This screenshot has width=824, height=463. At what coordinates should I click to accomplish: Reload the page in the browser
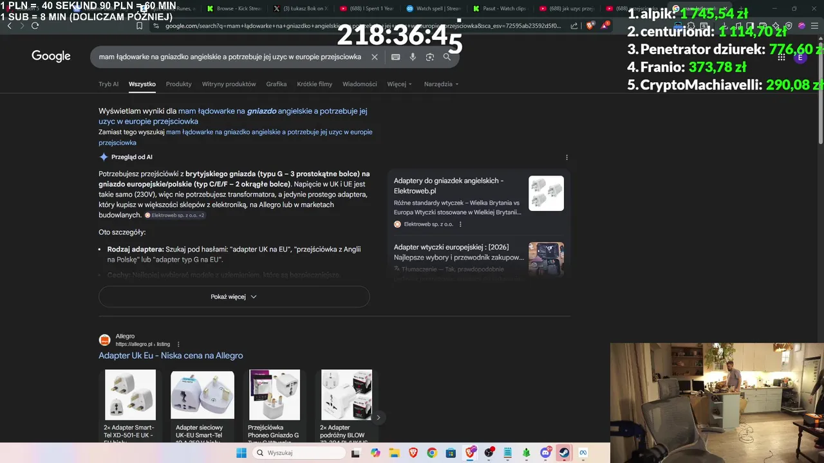click(x=35, y=26)
